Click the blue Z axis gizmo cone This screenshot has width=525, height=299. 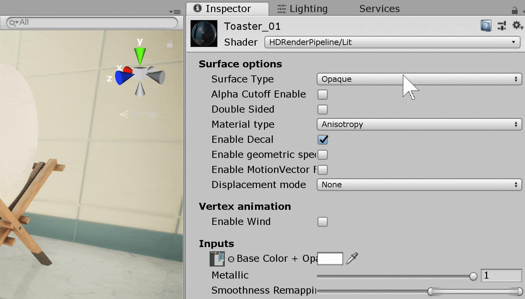click(x=123, y=78)
